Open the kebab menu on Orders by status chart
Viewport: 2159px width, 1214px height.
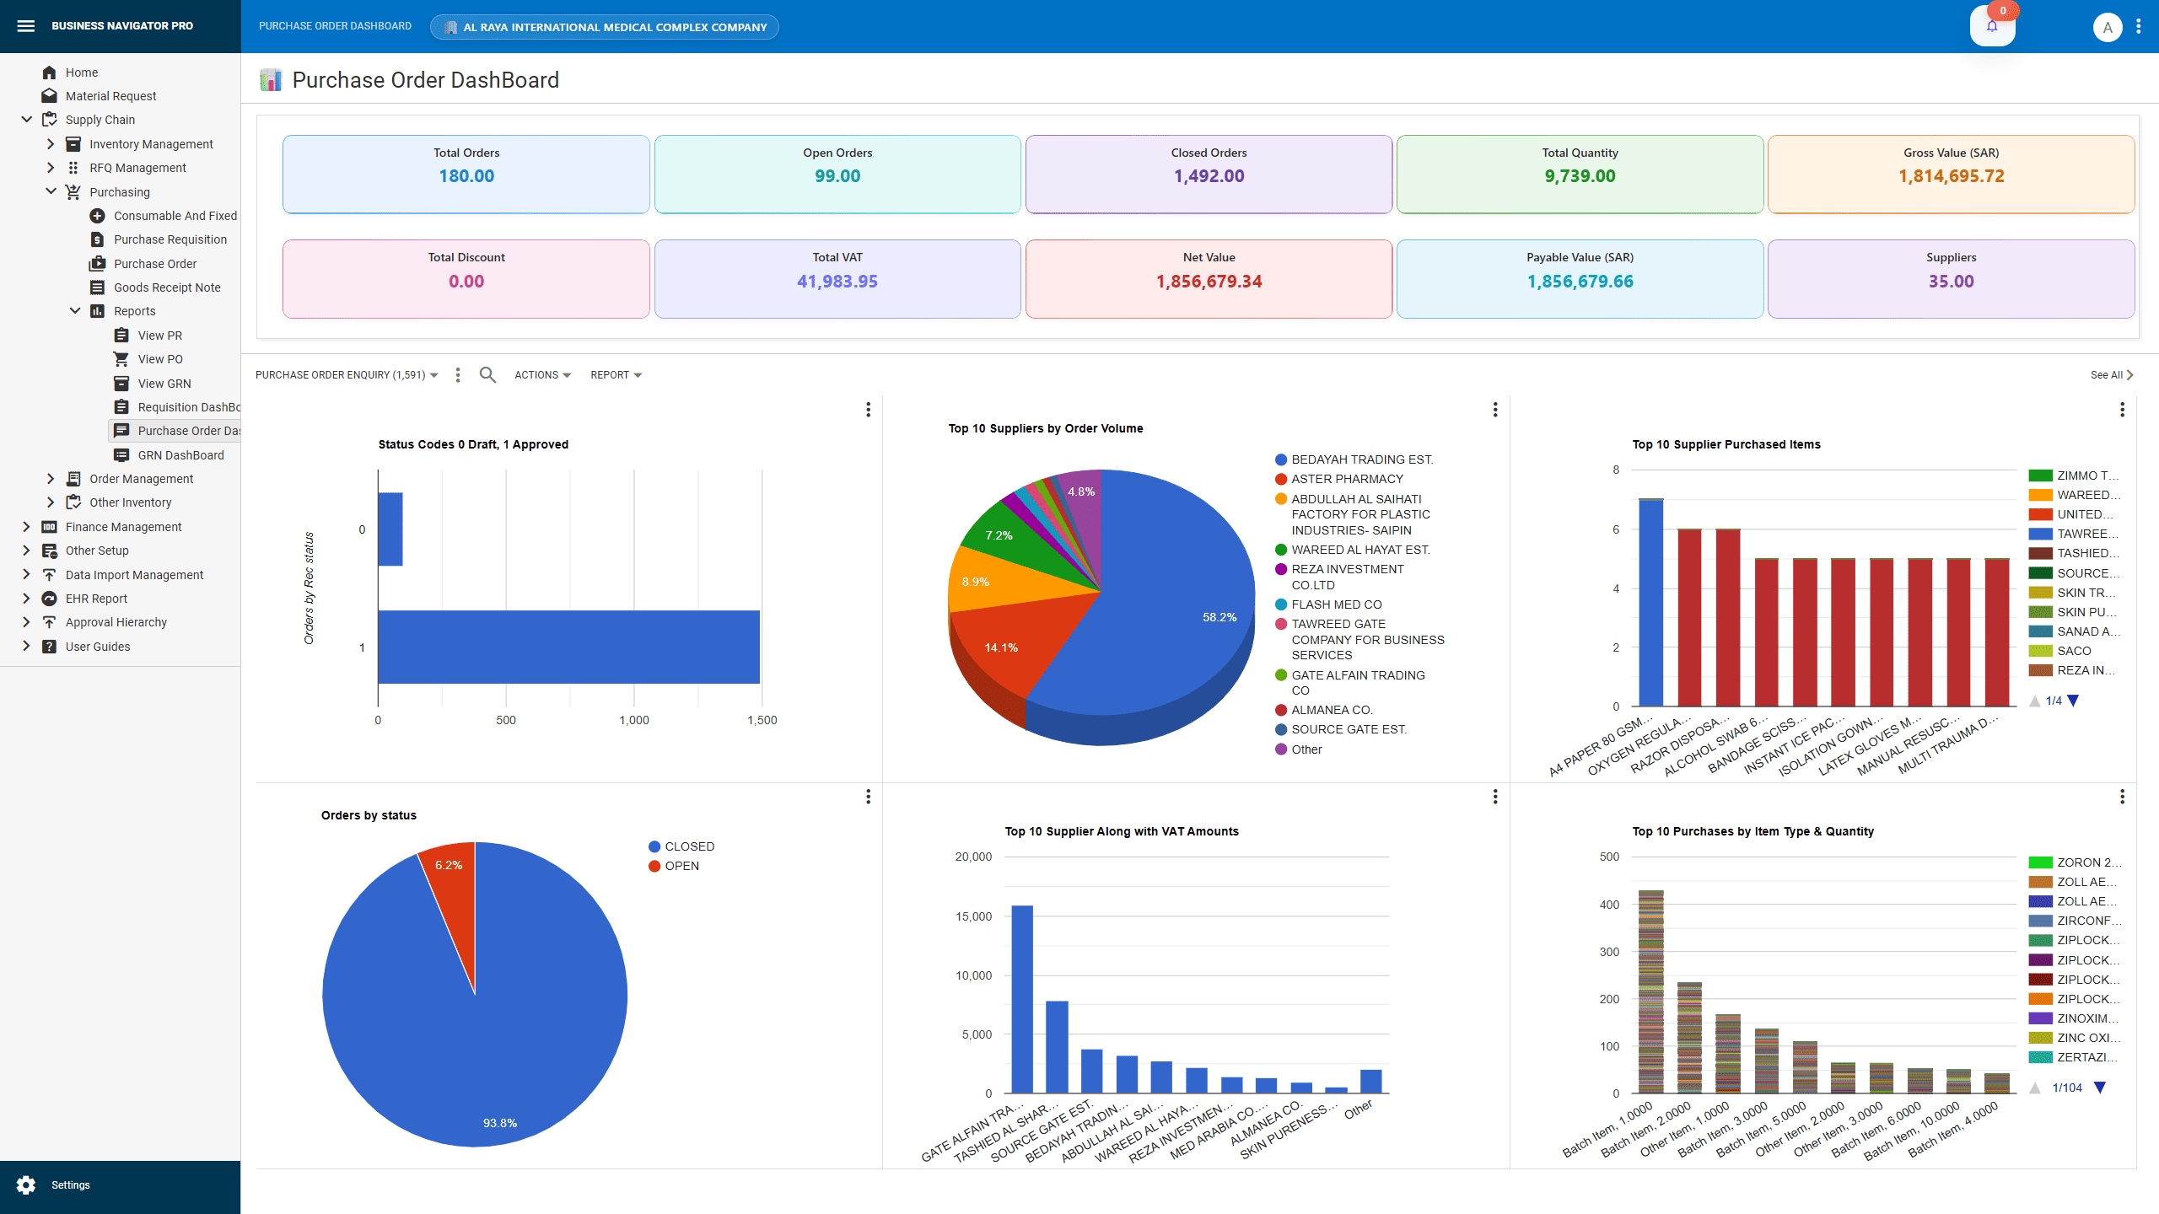click(x=868, y=797)
